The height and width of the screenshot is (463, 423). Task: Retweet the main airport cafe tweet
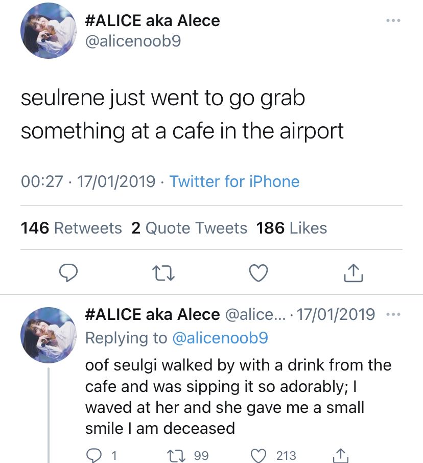click(165, 273)
